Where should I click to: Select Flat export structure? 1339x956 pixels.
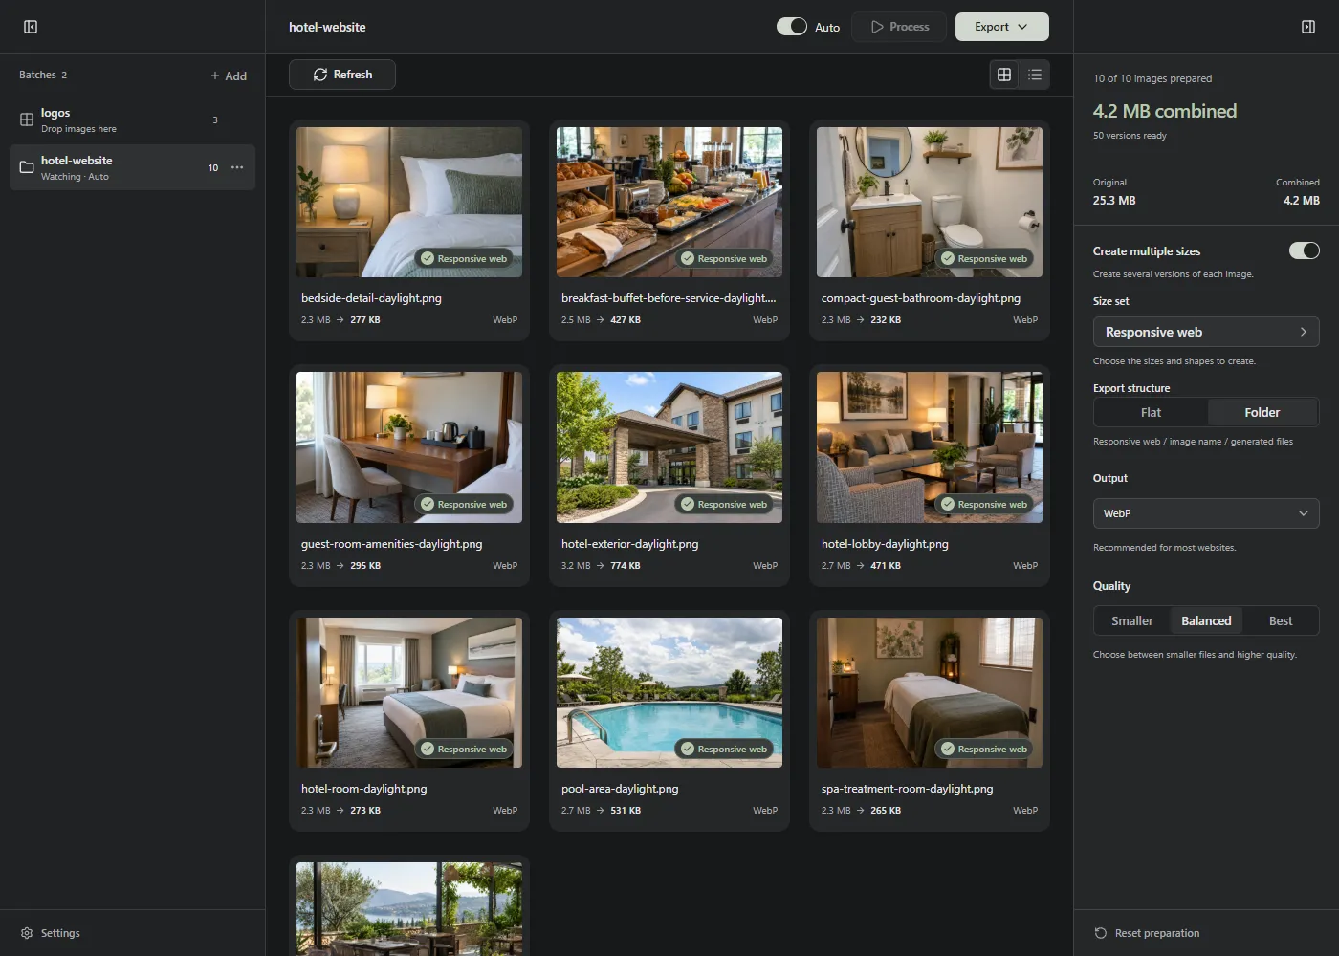1151,412
